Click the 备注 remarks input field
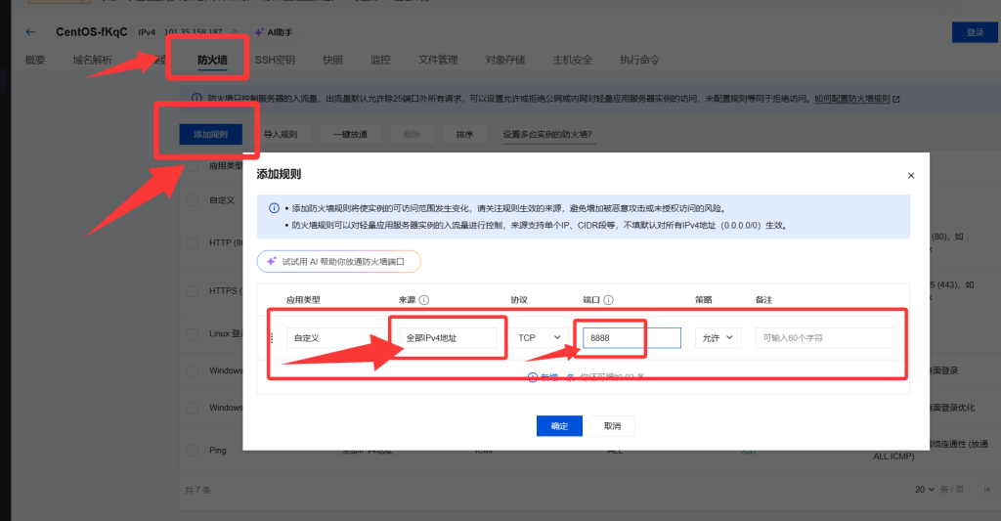 [x=825, y=338]
